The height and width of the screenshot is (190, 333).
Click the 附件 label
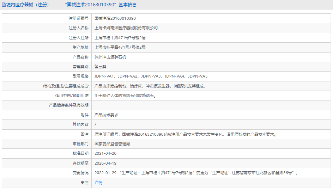click(x=85, y=115)
